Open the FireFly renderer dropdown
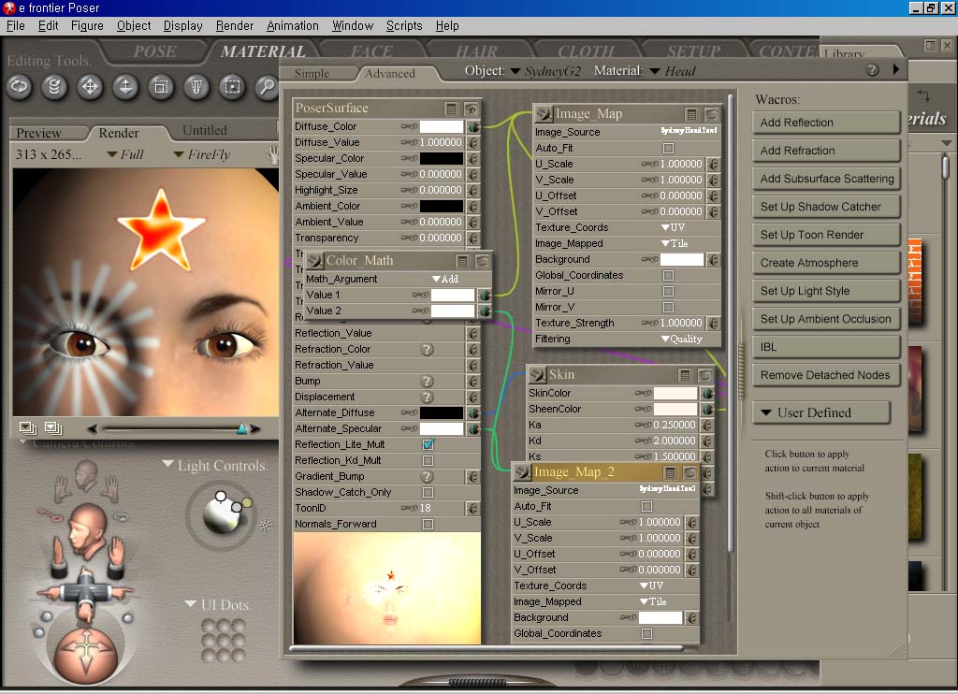 pyautogui.click(x=202, y=154)
